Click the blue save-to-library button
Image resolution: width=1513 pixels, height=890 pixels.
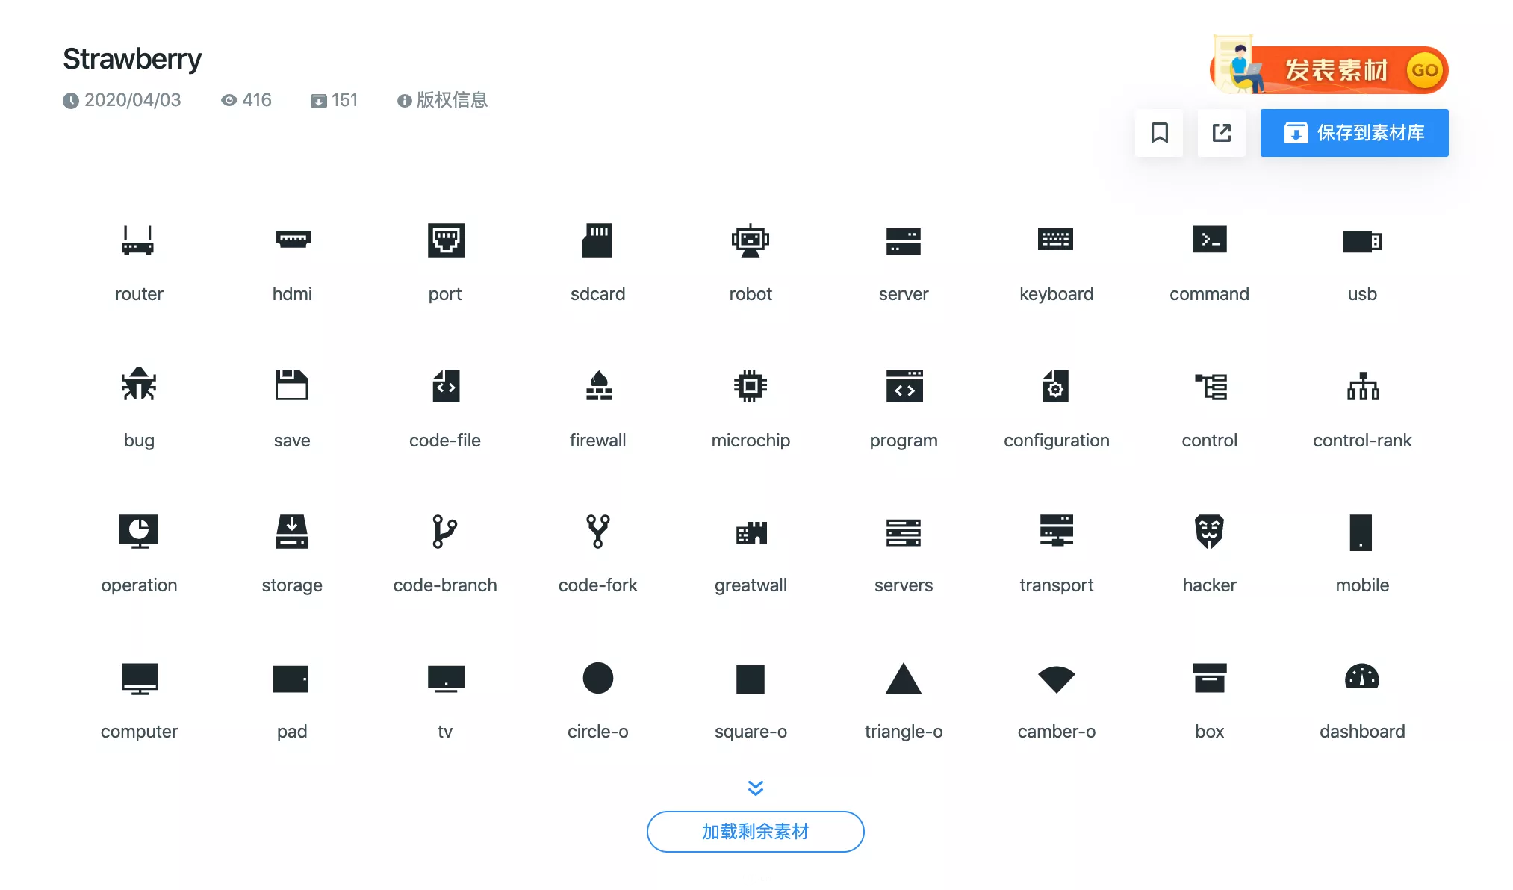tap(1353, 133)
